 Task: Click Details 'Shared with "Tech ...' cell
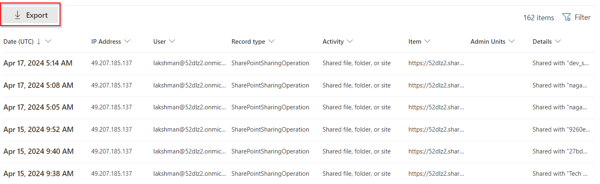(560, 174)
